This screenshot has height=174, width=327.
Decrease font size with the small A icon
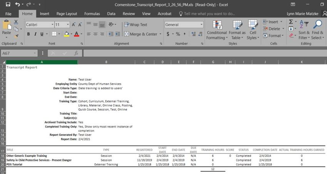coord(80,25)
